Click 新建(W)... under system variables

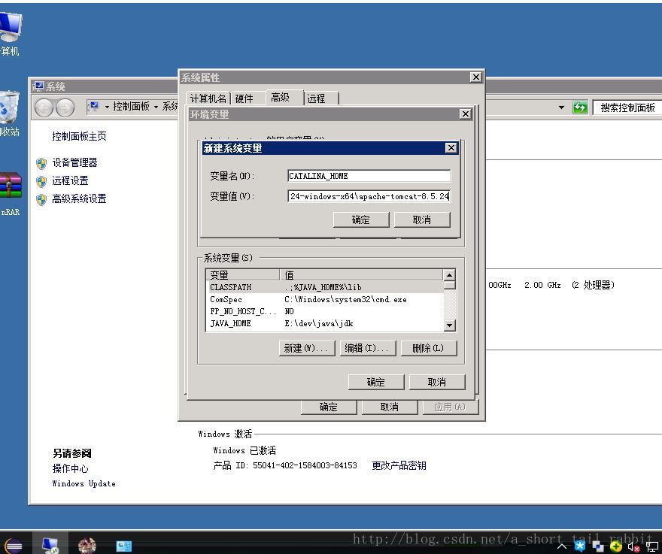click(306, 348)
